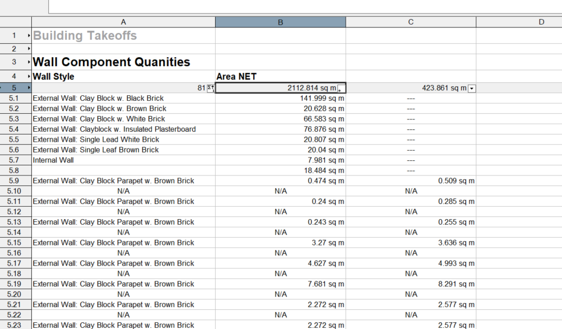This screenshot has width=562, height=329.
Task: Select the Wall Component Quanities heading cell
Action: [x=123, y=62]
